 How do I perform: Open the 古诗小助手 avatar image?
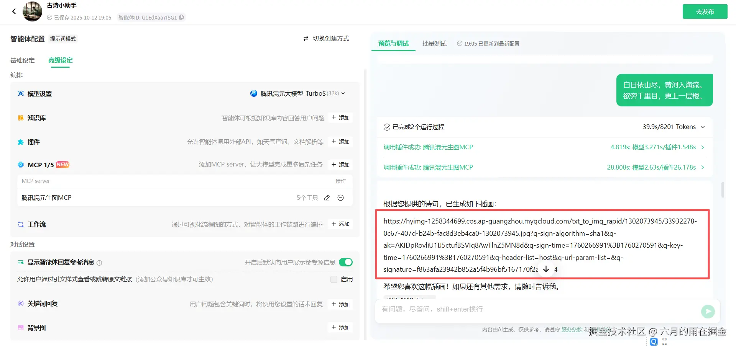click(33, 11)
